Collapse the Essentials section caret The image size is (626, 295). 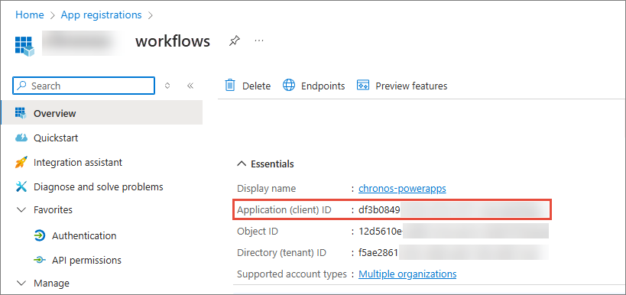pyautogui.click(x=242, y=164)
